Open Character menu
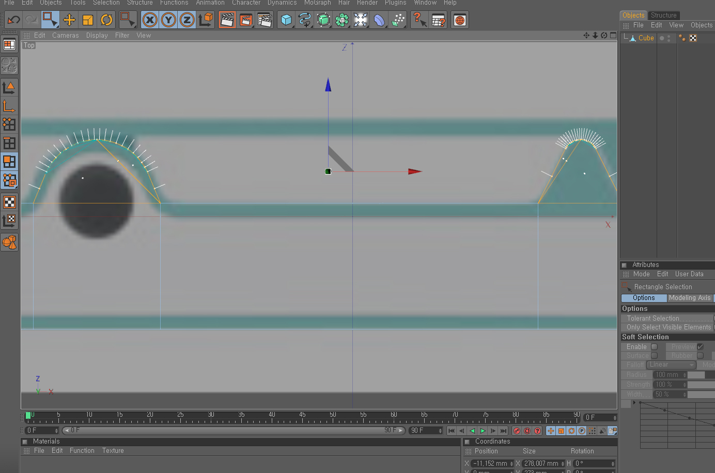The width and height of the screenshot is (715, 473). pos(246,3)
